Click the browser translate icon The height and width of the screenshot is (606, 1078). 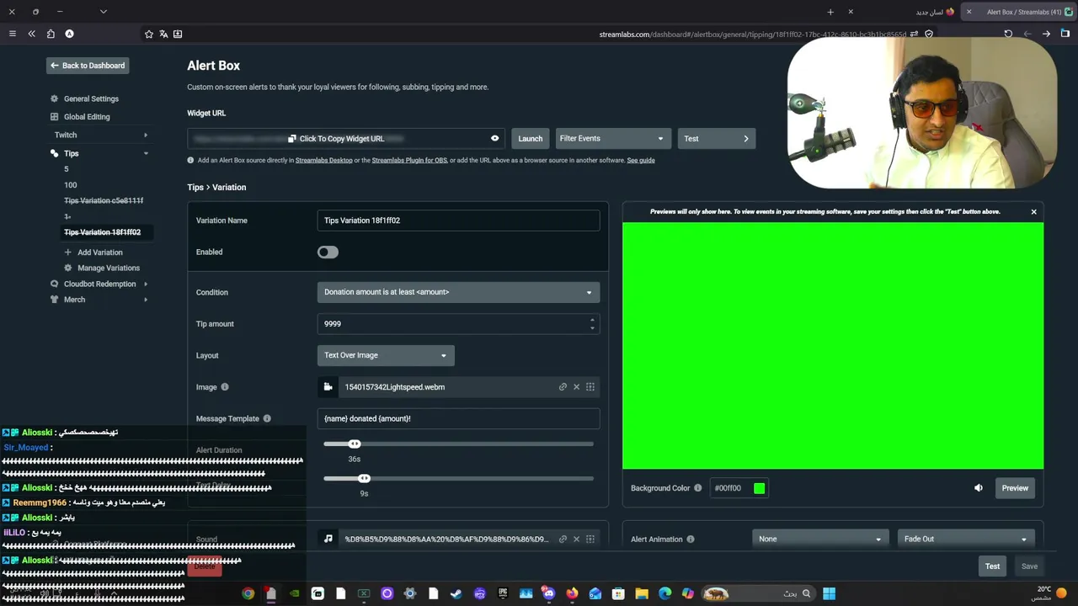[163, 34]
